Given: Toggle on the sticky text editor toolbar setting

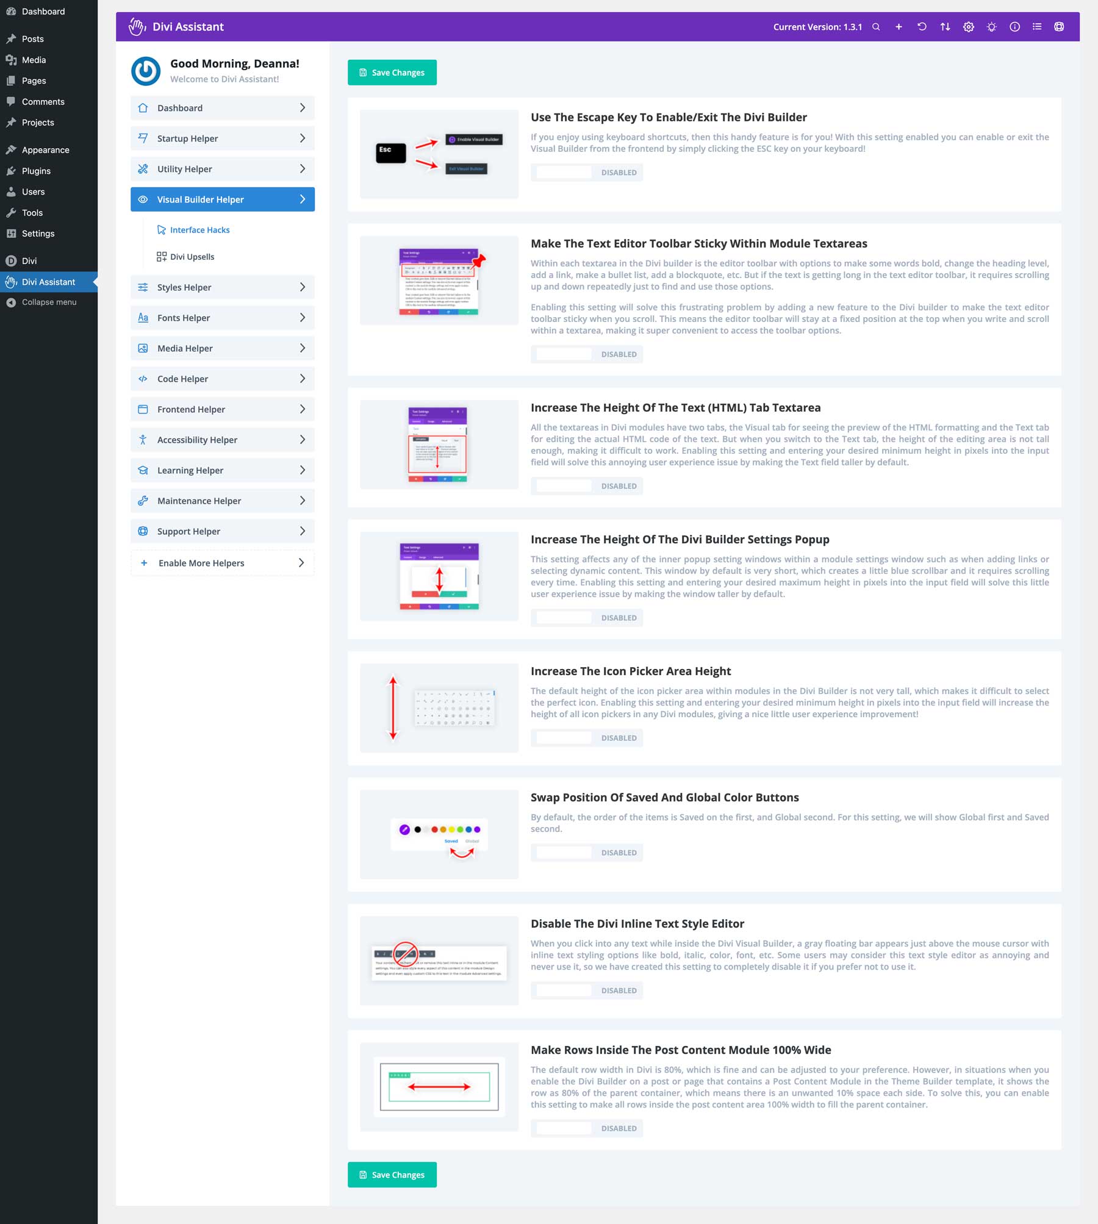Looking at the screenshot, I should tap(562, 354).
